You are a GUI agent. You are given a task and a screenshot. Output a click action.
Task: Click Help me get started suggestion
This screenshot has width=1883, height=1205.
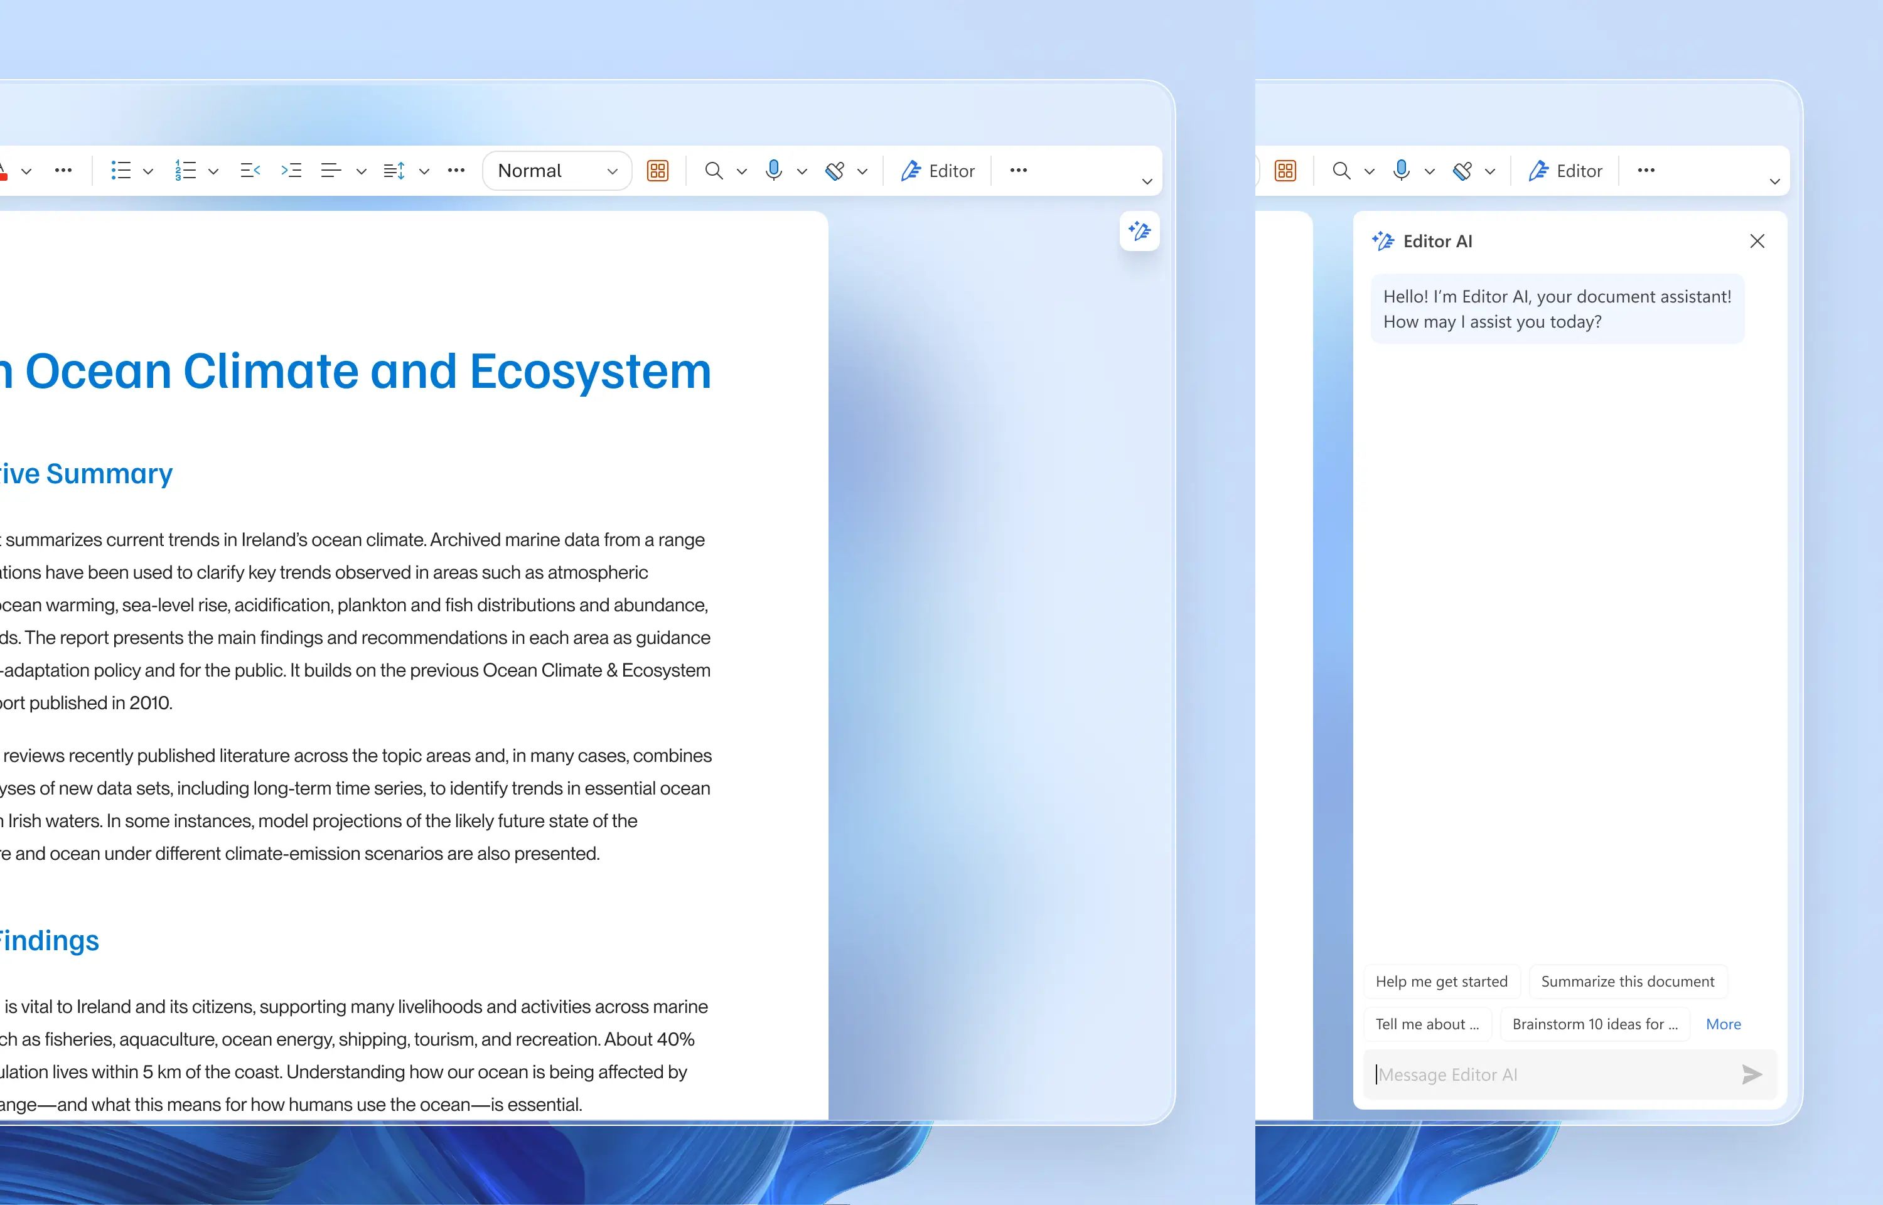pyautogui.click(x=1441, y=981)
